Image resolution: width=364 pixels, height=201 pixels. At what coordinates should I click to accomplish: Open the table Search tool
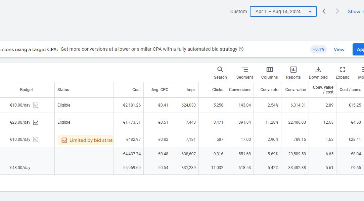[220, 73]
